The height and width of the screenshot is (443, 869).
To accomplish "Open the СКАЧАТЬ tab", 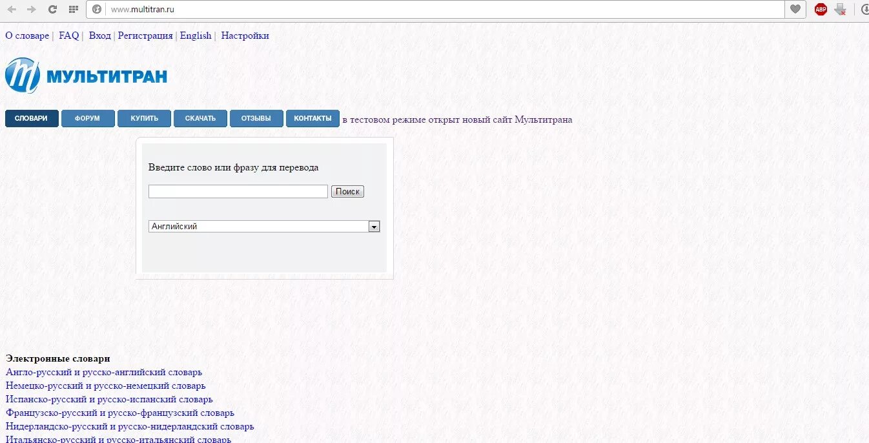I will [200, 119].
